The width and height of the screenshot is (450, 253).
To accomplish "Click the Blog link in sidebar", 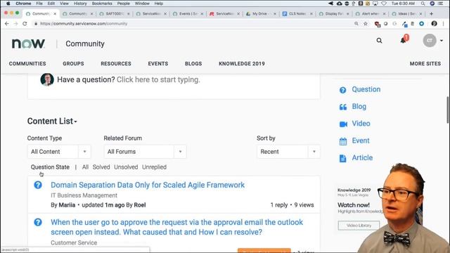I will tap(359, 106).
